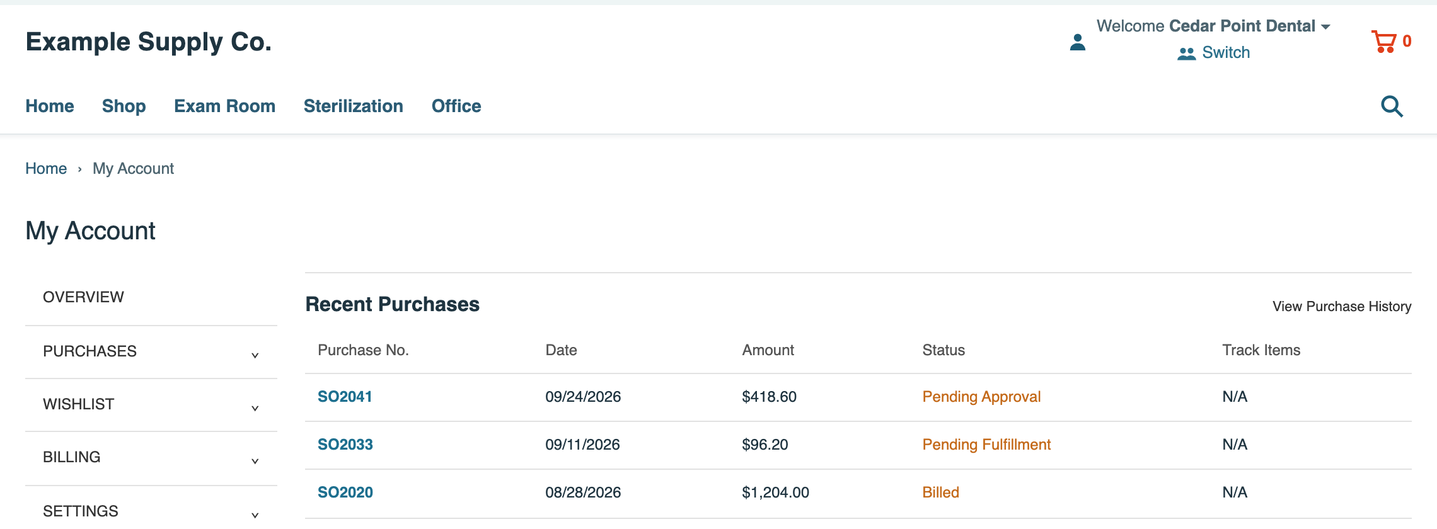The height and width of the screenshot is (529, 1437).
Task: Open purchase order SO2020
Action: [345, 492]
